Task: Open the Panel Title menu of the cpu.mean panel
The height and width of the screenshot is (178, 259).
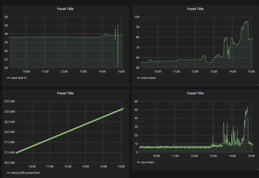Action: 195,93
